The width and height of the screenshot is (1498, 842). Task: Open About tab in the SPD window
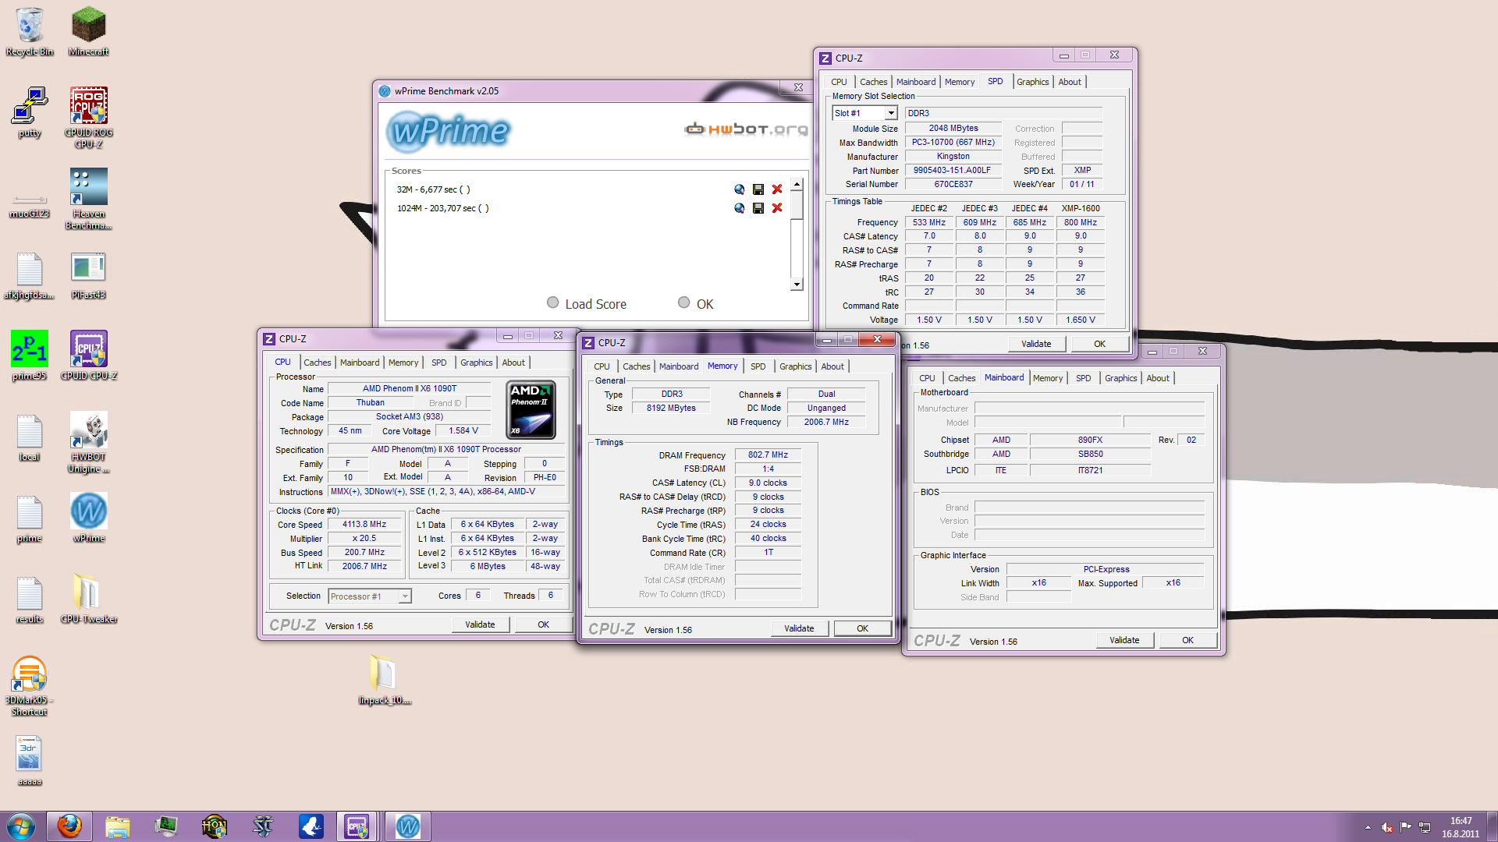pyautogui.click(x=1070, y=82)
